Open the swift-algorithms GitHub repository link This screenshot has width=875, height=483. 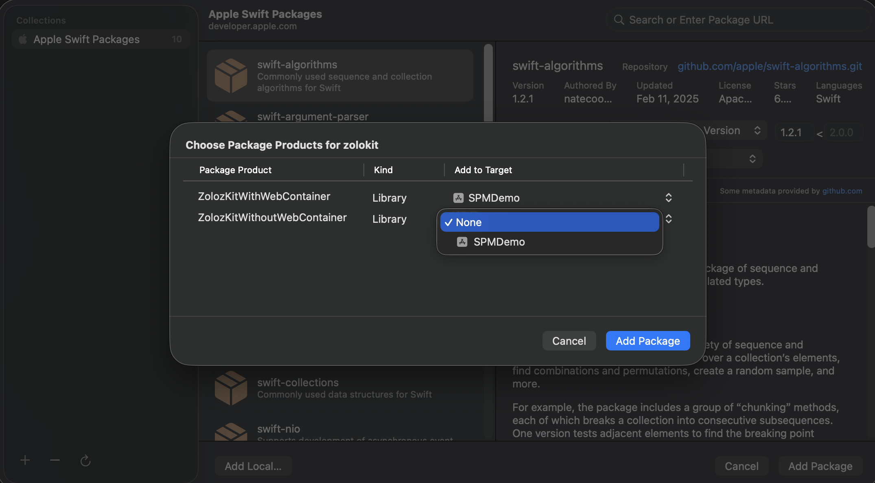(x=769, y=66)
